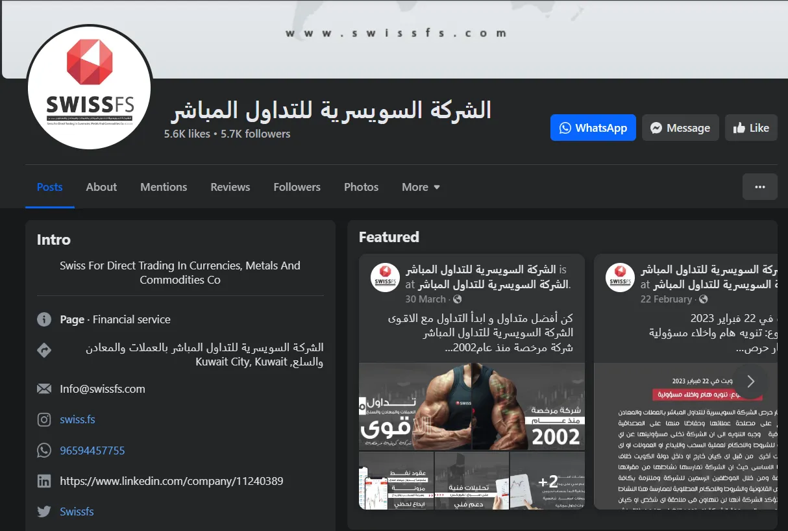The height and width of the screenshot is (531, 788).
Task: Click the Twitter bird icon beside Swissfs
Action: click(x=44, y=512)
